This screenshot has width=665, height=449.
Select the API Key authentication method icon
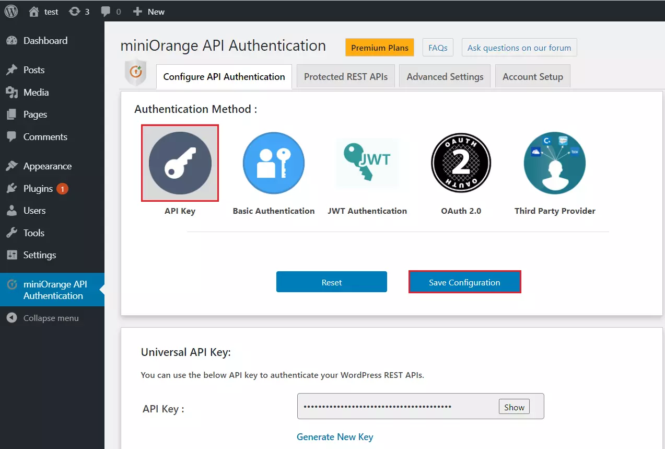[180, 163]
